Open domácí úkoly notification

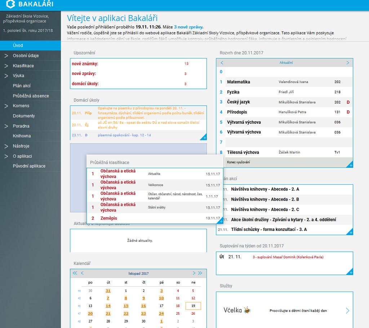pyautogui.click(x=138, y=84)
